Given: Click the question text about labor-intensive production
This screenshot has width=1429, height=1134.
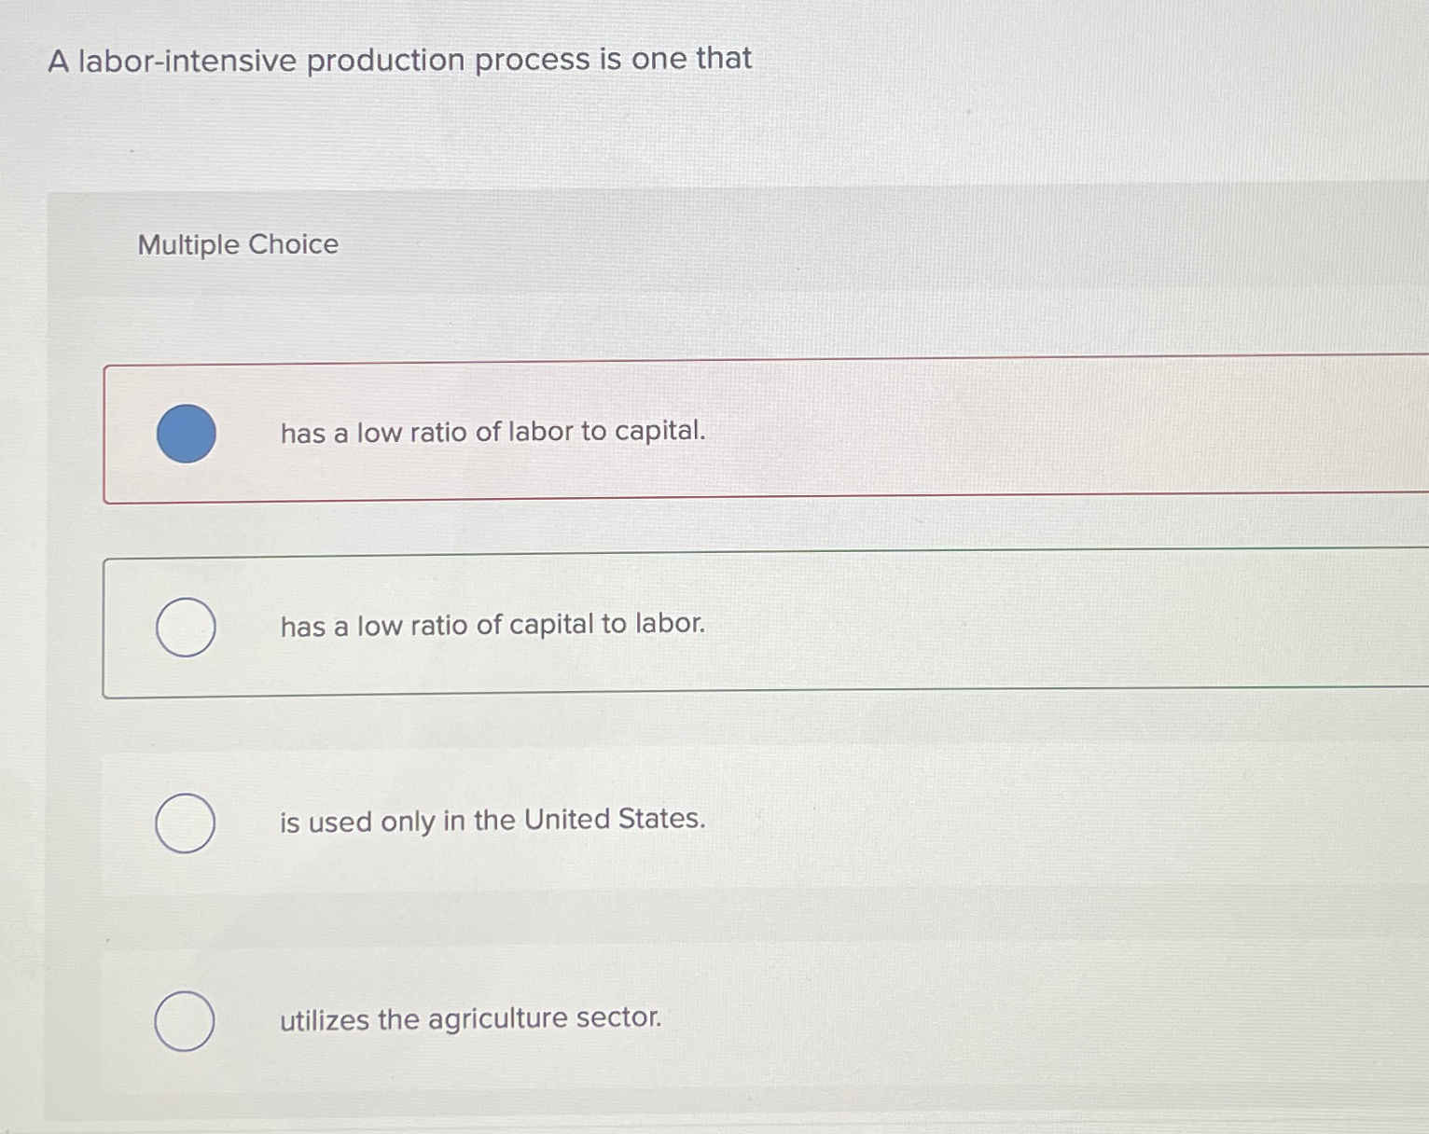Looking at the screenshot, I should [x=399, y=59].
